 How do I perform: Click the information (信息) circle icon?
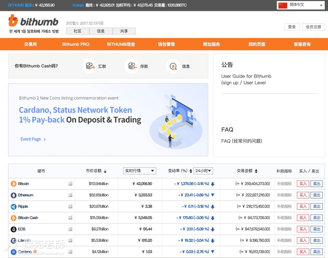(173, 66)
